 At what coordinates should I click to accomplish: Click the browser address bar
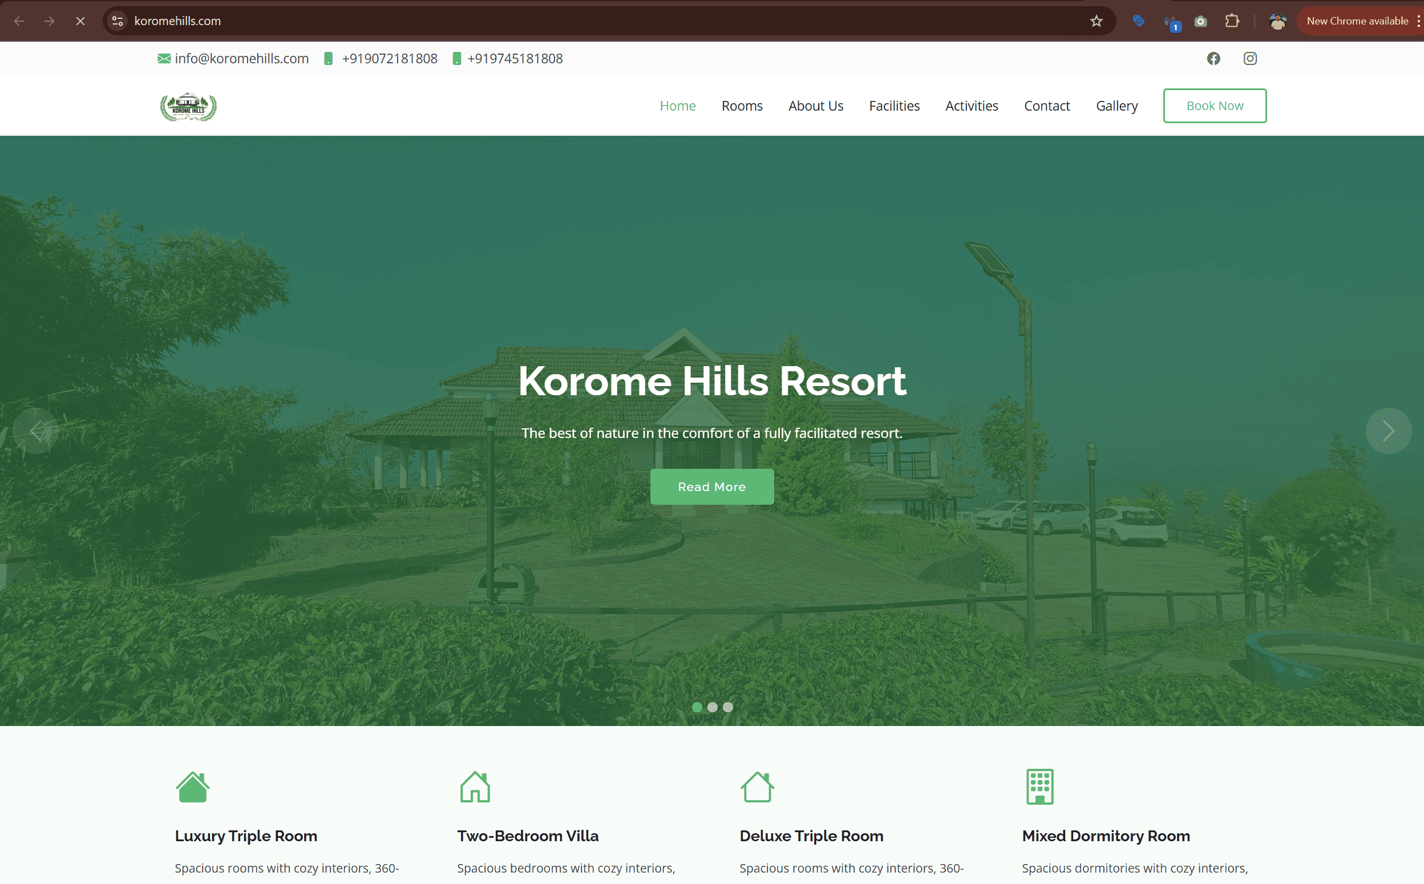[x=410, y=21]
